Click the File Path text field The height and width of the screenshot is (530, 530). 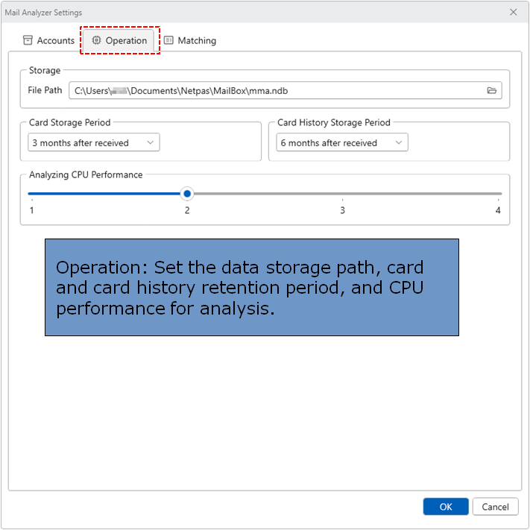276,91
